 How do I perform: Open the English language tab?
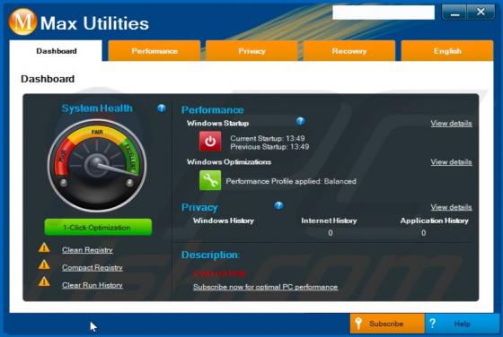tap(447, 51)
